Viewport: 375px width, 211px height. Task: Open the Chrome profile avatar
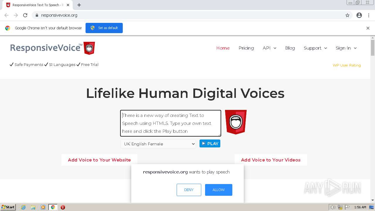pyautogui.click(x=359, y=15)
